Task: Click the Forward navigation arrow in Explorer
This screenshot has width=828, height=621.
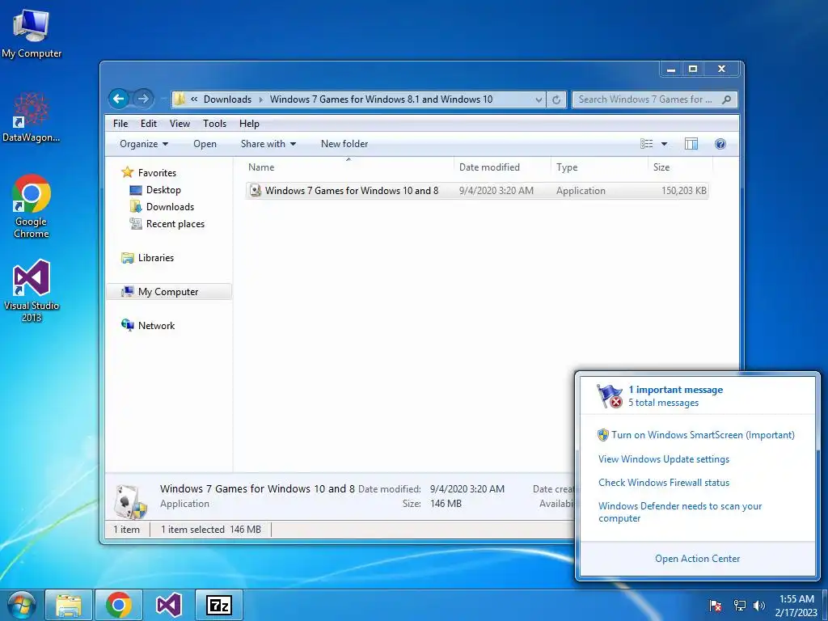Action: 142,98
